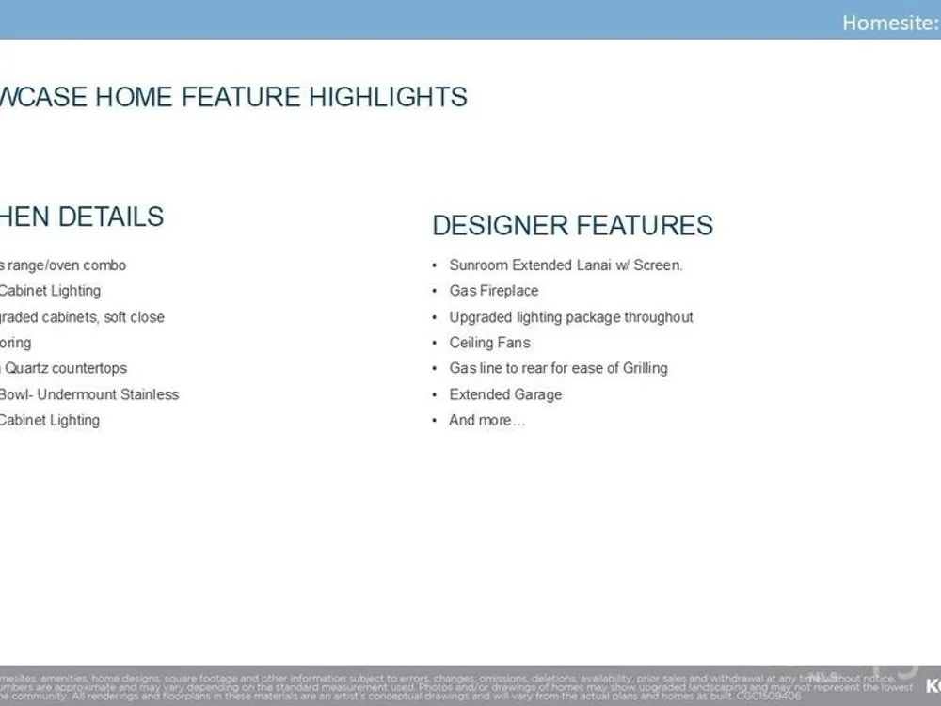941x706 pixels.
Task: Select 'graded cabinets, soft close' line
Action: pyautogui.click(x=82, y=317)
